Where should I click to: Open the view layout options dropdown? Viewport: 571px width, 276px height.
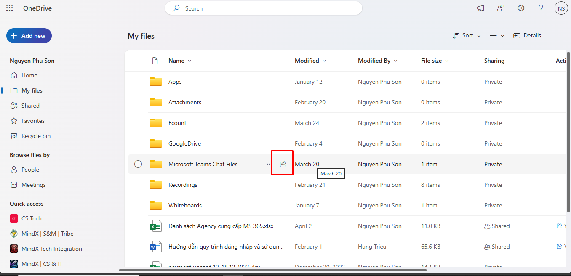(x=497, y=36)
